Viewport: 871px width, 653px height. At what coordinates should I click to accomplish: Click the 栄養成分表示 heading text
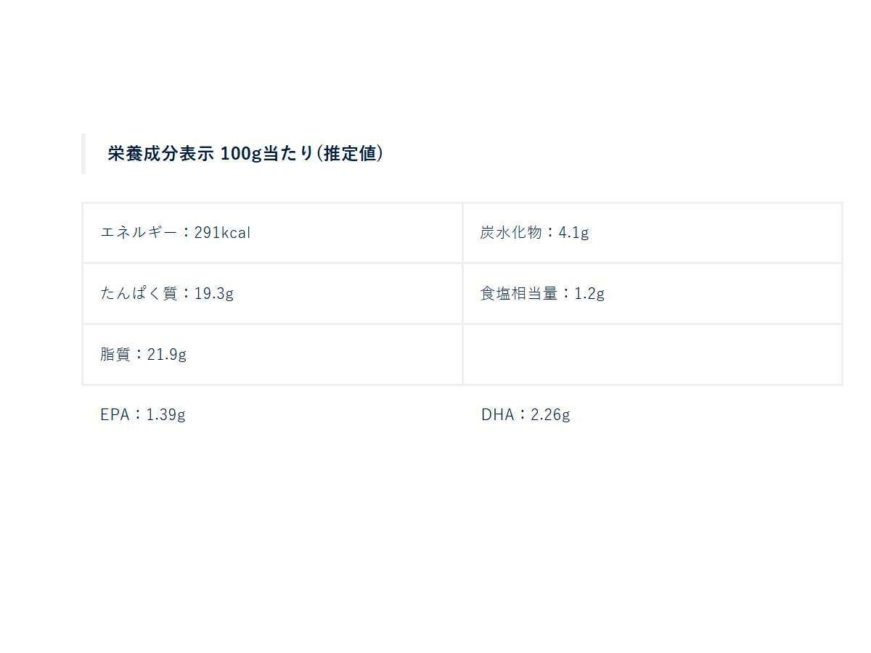(x=160, y=154)
